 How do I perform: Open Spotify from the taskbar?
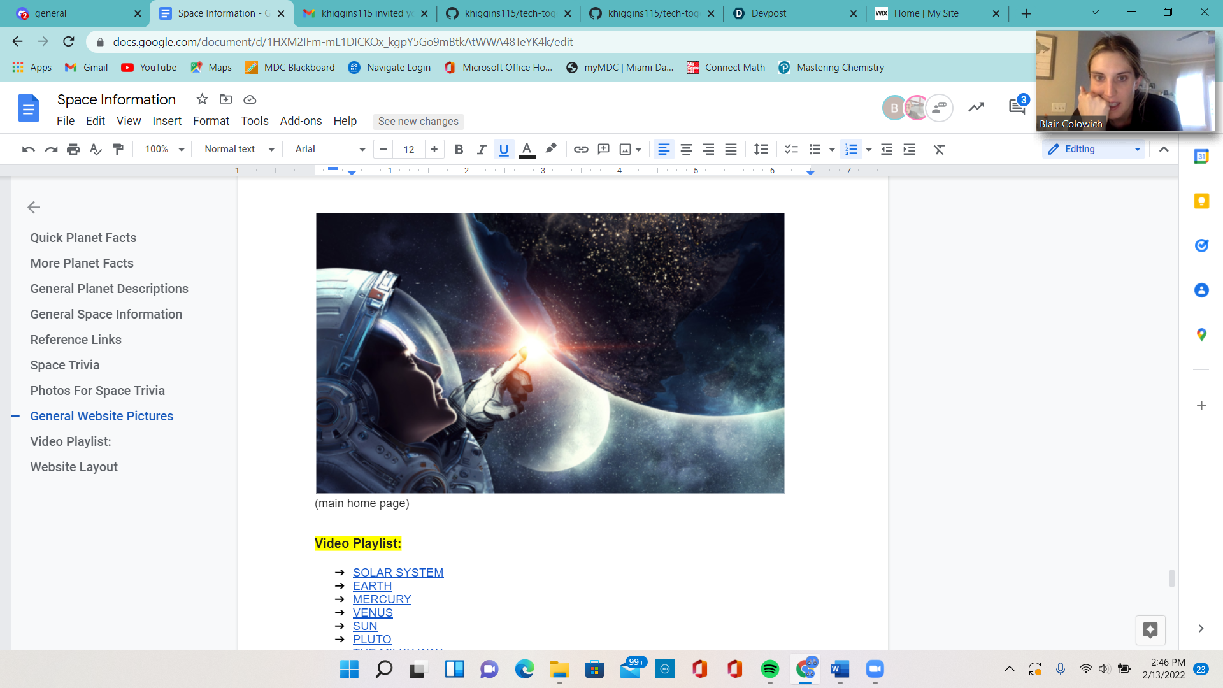769,669
